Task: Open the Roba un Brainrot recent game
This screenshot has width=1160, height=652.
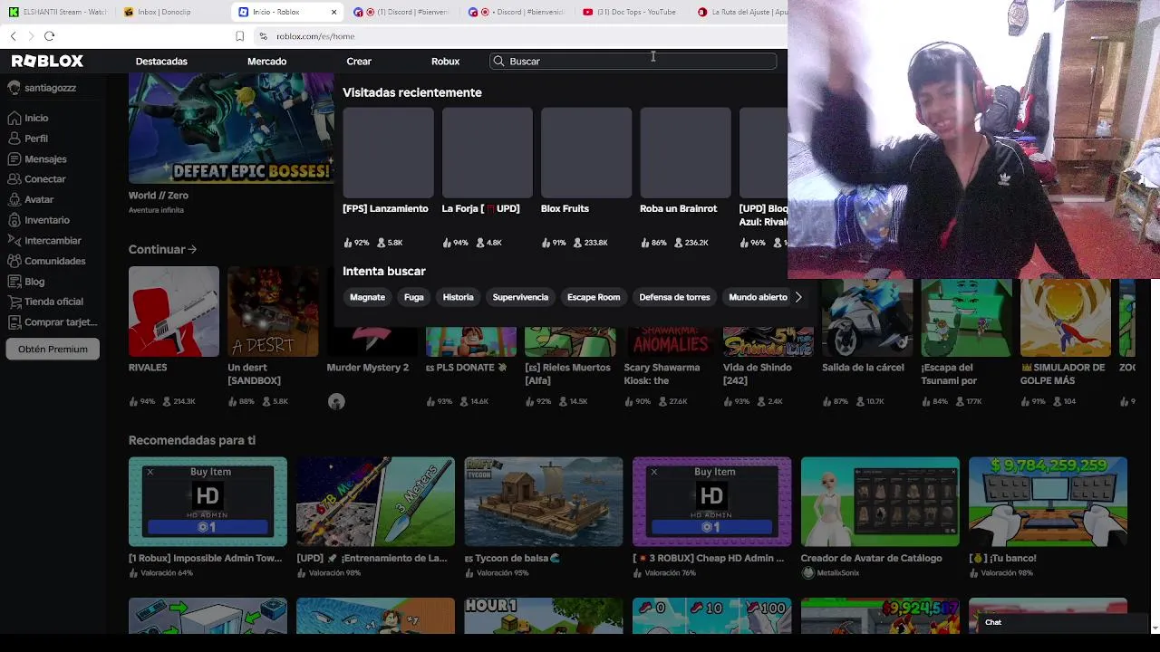Action: tap(685, 152)
